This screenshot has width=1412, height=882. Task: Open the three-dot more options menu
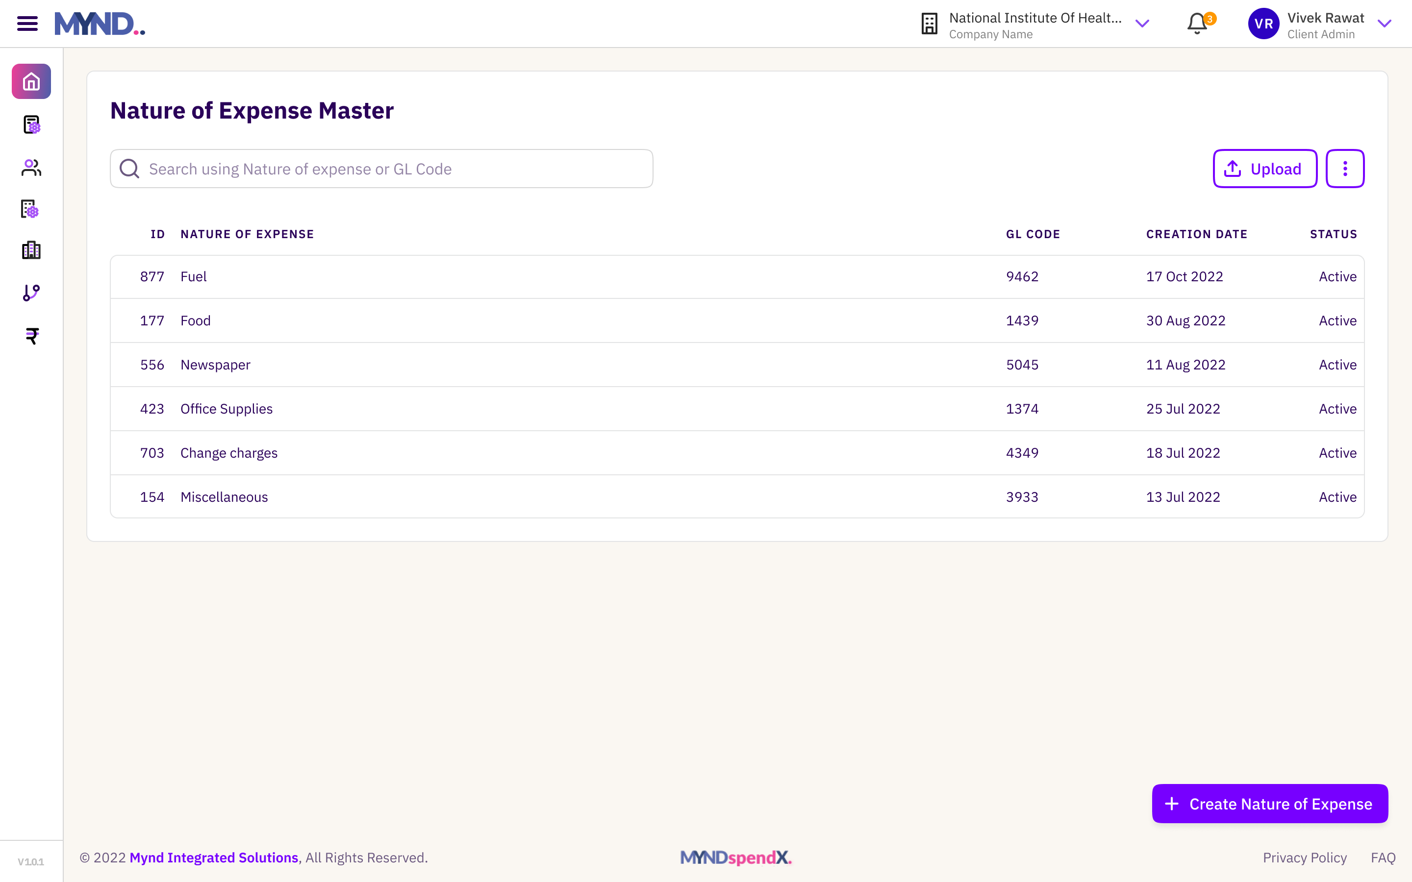coord(1345,169)
